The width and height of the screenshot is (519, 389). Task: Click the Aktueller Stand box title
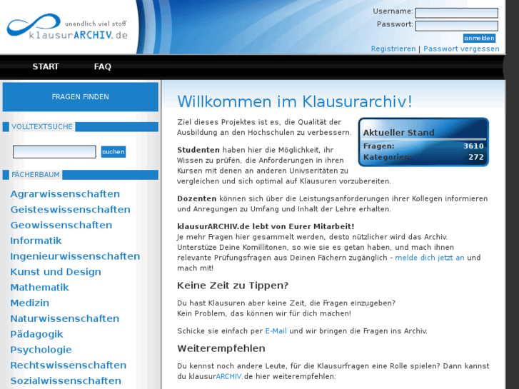tap(398, 133)
